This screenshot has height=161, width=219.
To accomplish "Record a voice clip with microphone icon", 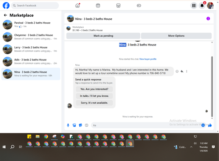I will pyautogui.click(x=68, y=125).
